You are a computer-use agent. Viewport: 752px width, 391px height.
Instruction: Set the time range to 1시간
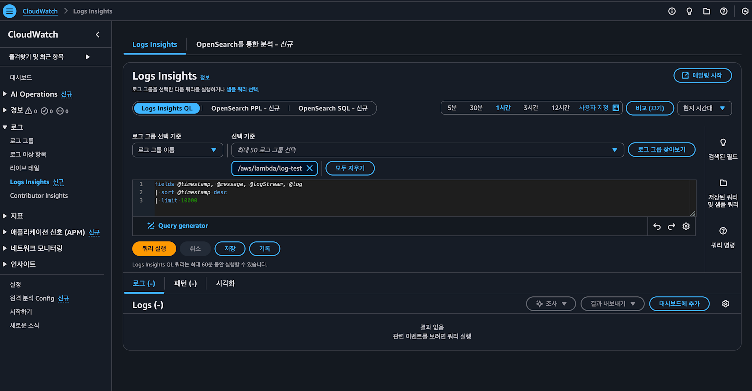pyautogui.click(x=503, y=108)
